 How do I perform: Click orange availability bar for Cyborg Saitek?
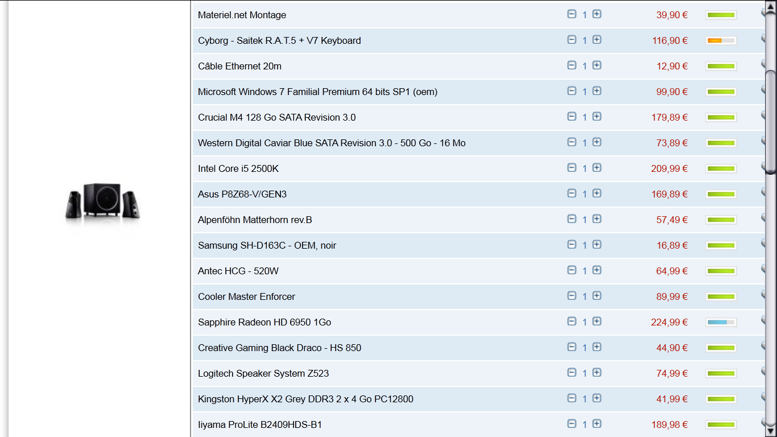721,40
